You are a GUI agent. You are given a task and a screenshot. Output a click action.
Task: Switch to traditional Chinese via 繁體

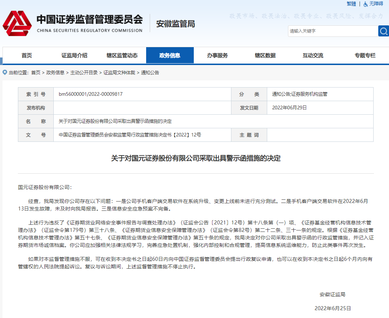(351, 4)
